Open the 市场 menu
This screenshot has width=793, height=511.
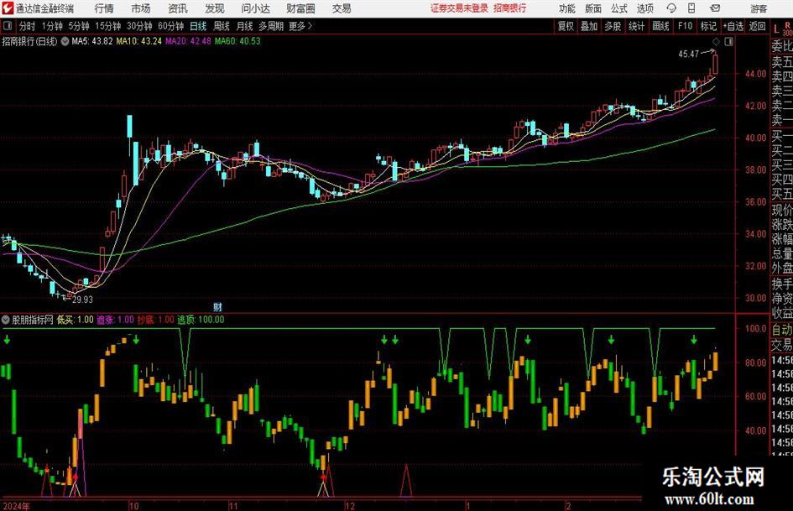click(141, 8)
